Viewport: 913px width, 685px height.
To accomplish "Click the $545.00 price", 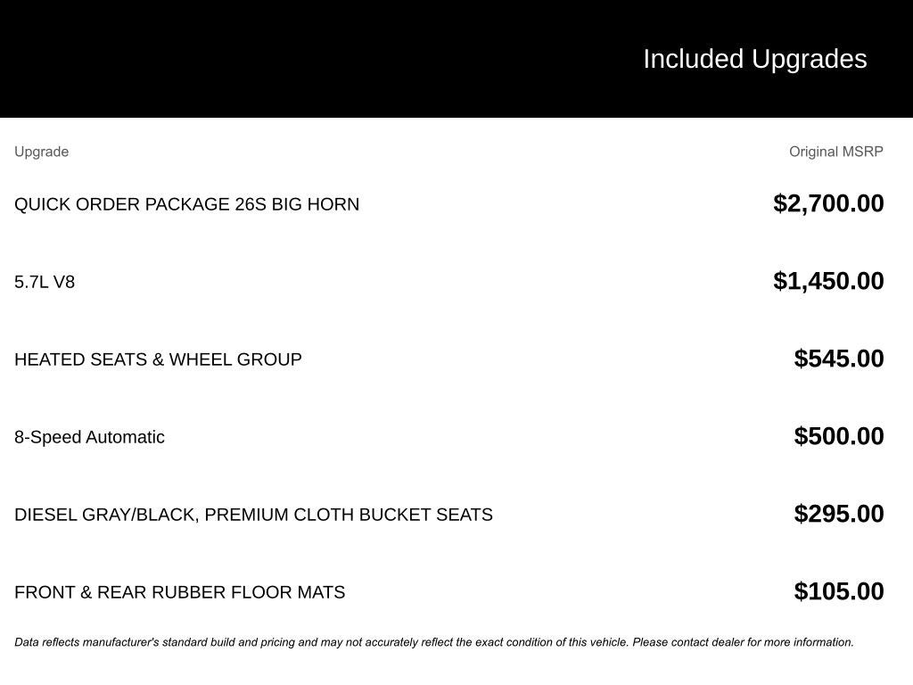I will (x=838, y=359).
